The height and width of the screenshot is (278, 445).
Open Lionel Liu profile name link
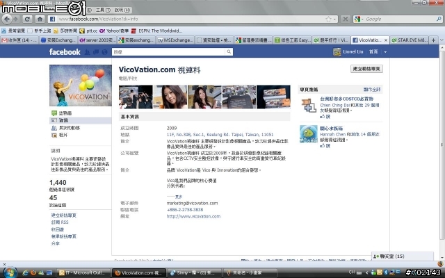[x=353, y=52]
